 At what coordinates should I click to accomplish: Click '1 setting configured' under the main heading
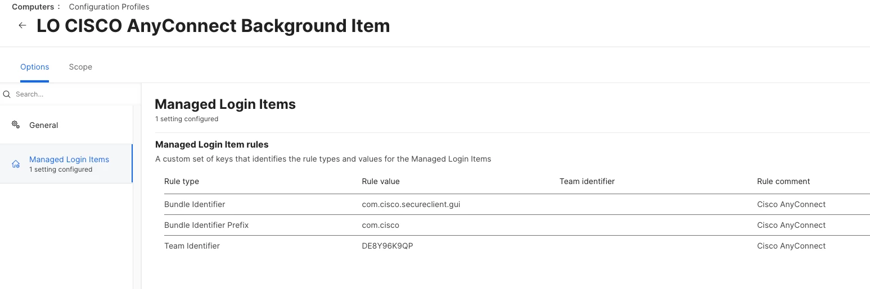pos(187,119)
